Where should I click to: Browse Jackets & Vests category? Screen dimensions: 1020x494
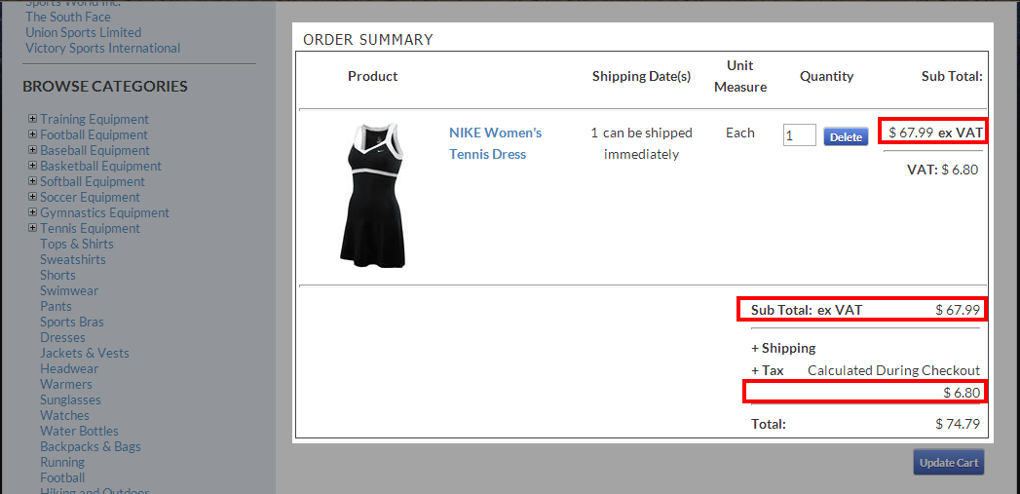(85, 354)
